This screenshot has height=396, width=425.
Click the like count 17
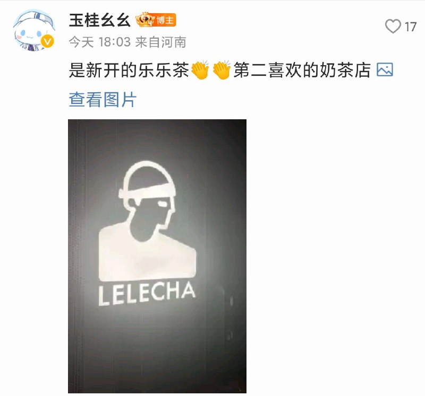410,27
